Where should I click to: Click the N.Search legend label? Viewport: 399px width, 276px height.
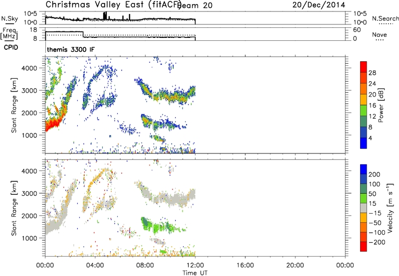pos(386,18)
